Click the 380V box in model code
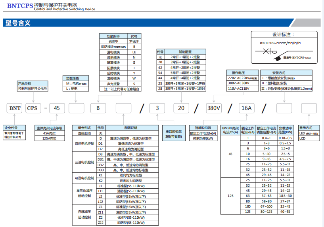This screenshot has height=227, width=324. (216, 108)
